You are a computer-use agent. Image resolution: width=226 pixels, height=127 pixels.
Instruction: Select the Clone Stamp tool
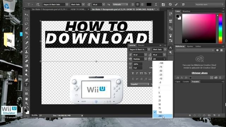coord(26,52)
